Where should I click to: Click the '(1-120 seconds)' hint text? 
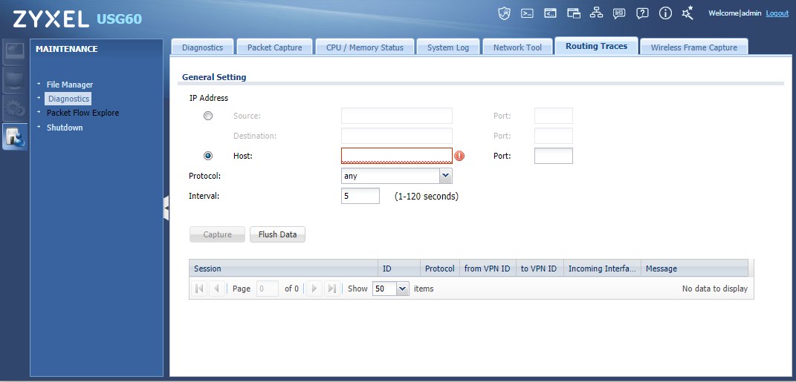point(427,196)
